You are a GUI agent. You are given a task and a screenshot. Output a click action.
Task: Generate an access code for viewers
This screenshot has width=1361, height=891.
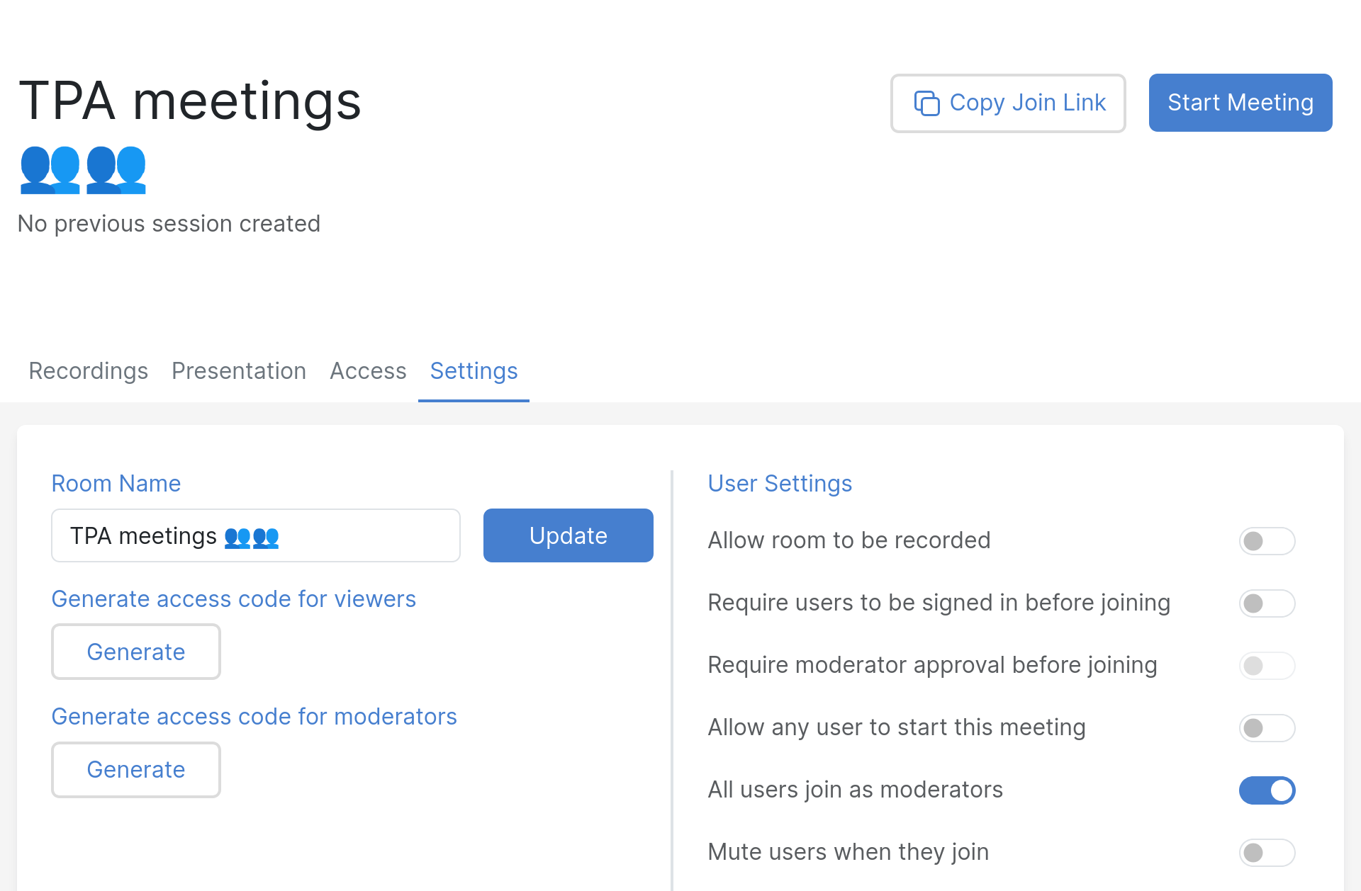[135, 652]
